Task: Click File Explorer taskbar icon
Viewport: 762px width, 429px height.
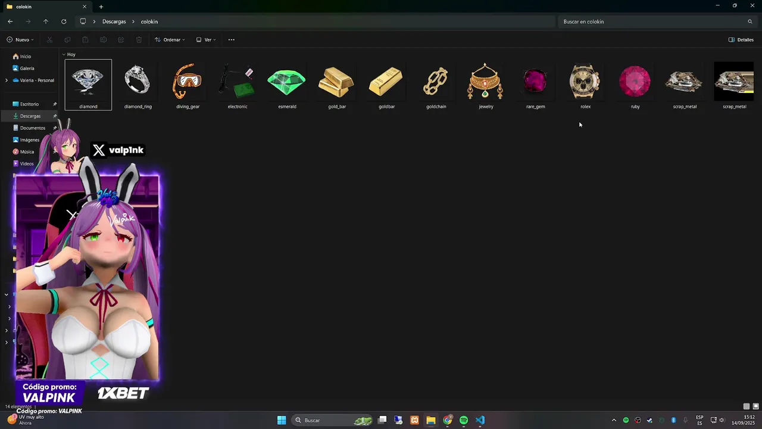Action: [x=430, y=420]
